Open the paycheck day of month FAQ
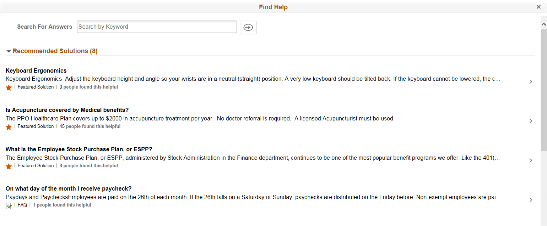Screen dimensions: 547x226 pyautogui.click(x=68, y=188)
